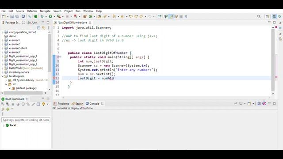283x159 pixels.
Task: Open the Source menu
Action: pyautogui.click(x=20, y=11)
